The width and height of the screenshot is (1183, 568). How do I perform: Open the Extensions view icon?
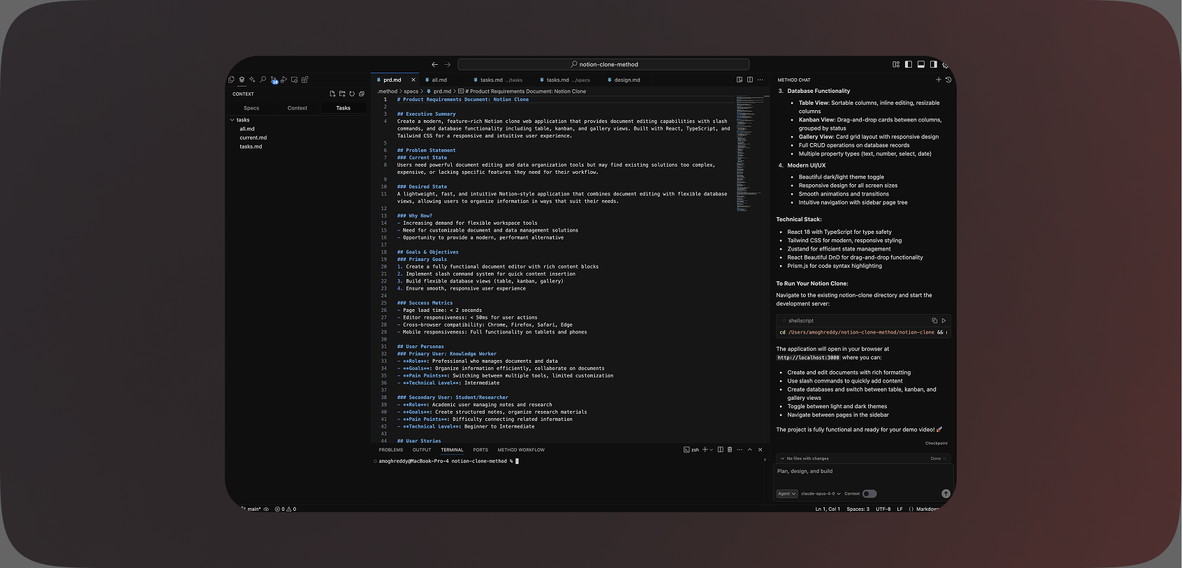[304, 80]
